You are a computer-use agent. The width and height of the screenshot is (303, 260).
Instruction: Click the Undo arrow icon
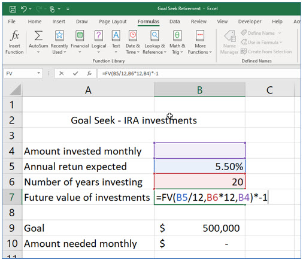click(24, 9)
